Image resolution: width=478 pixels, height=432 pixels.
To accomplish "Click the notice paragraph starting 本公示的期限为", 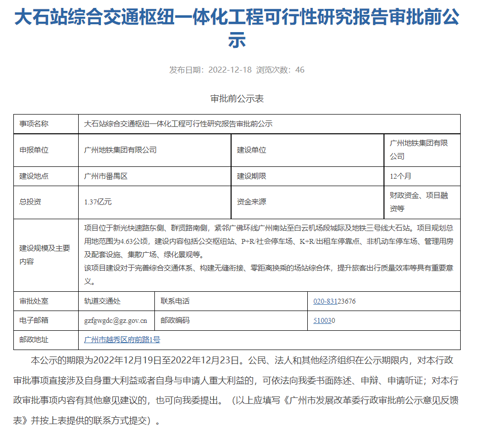I will [236, 391].
